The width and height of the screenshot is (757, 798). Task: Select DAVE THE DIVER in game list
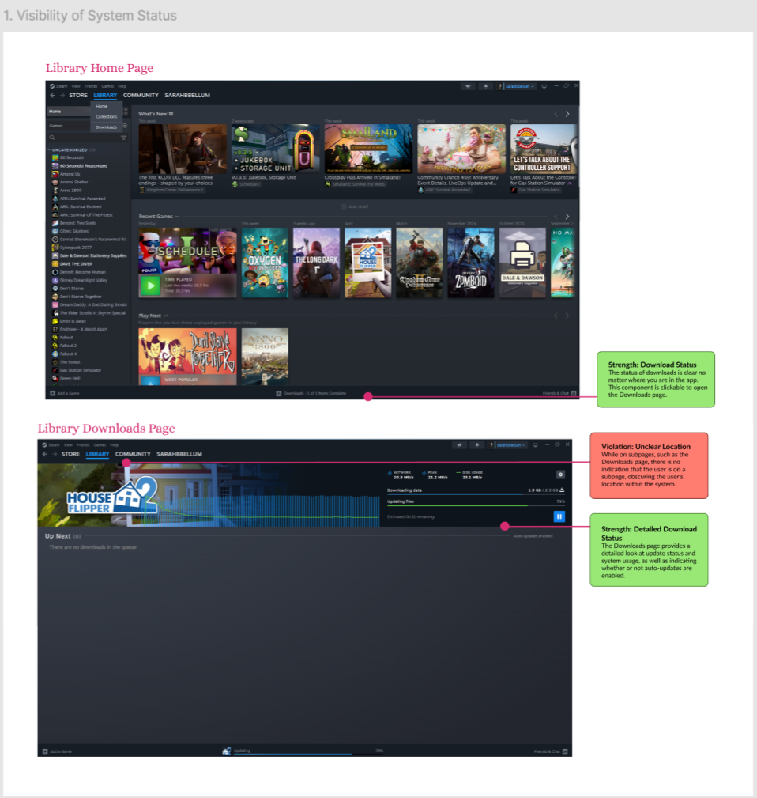tap(76, 264)
